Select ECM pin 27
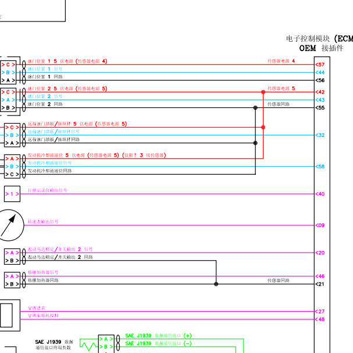 (x=320, y=311)
